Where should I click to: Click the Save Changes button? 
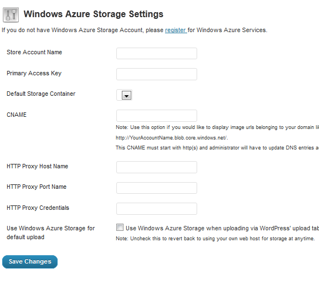(30, 262)
